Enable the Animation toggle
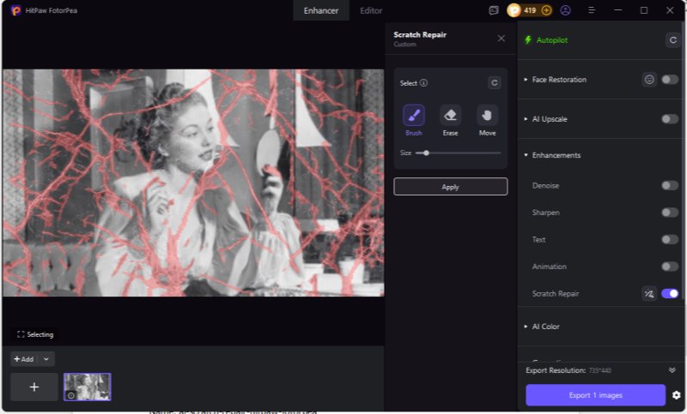The height and width of the screenshot is (414, 687). pos(670,267)
